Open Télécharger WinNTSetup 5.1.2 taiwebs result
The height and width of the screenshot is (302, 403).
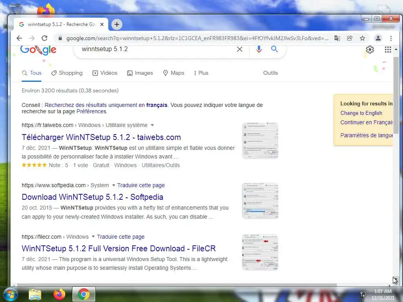(x=101, y=137)
